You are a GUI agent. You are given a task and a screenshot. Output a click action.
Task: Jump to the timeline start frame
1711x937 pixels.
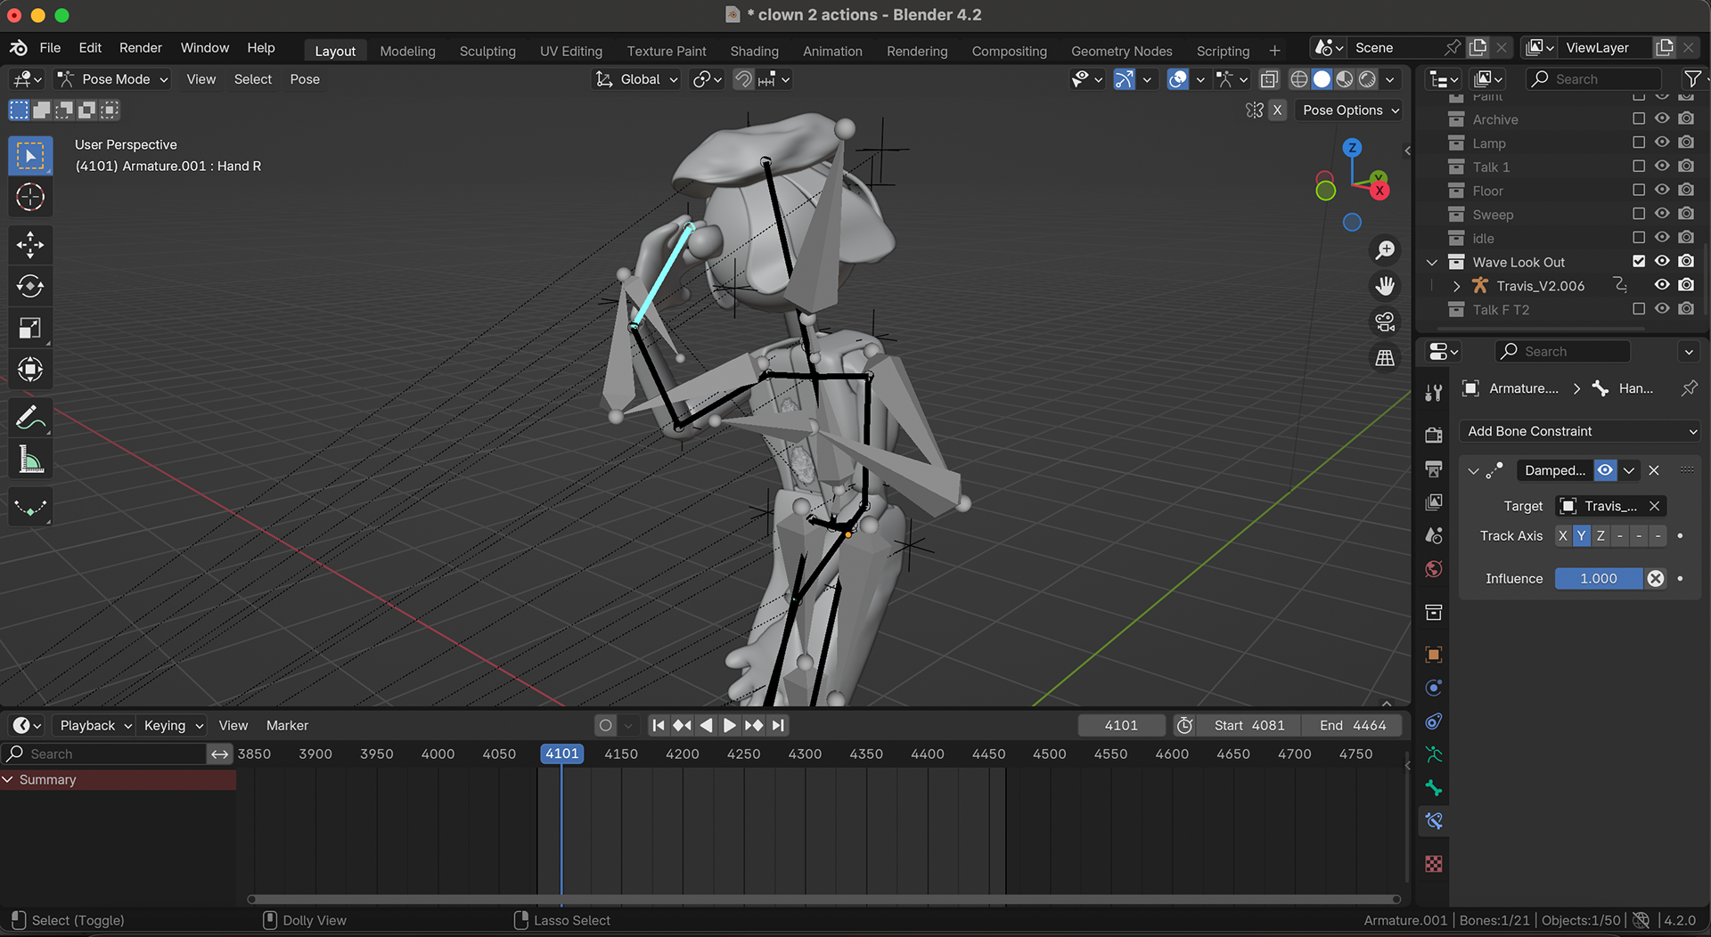point(659,726)
